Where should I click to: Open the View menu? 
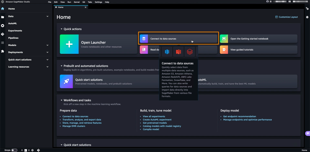(x=62, y=2)
